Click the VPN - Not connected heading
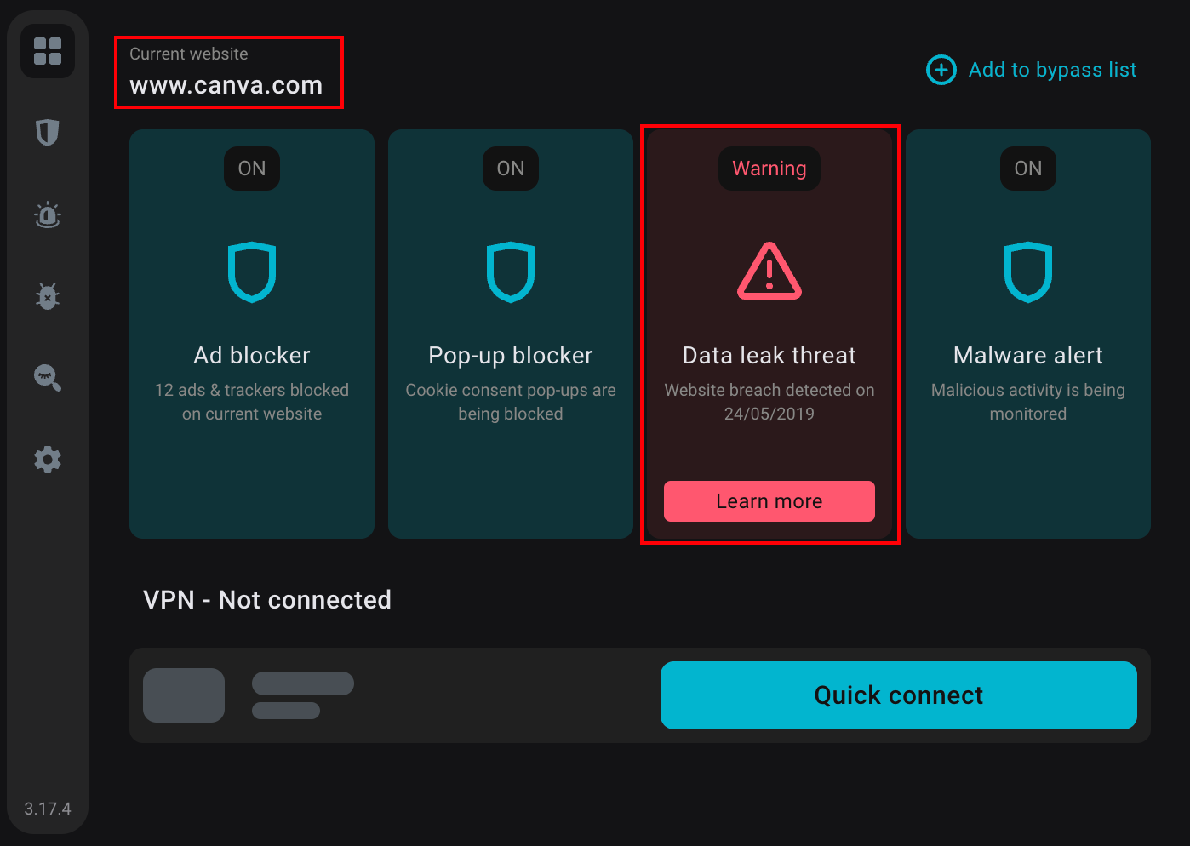Viewport: 1190px width, 846px height. point(267,600)
